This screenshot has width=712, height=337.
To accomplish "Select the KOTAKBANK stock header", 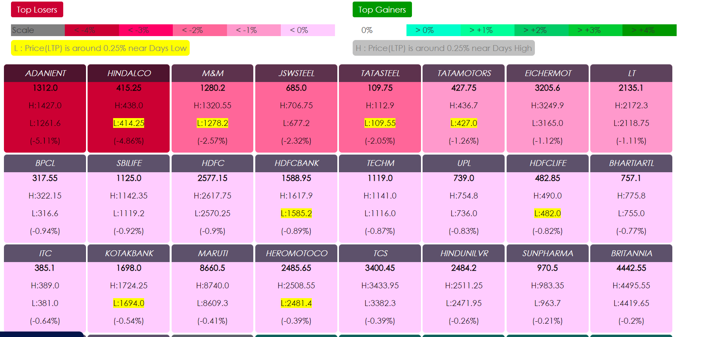I will click(129, 253).
